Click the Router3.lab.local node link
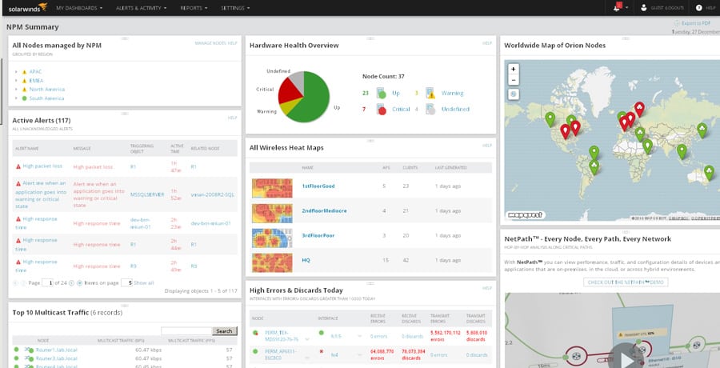This screenshot has width=720, height=368. point(57,358)
